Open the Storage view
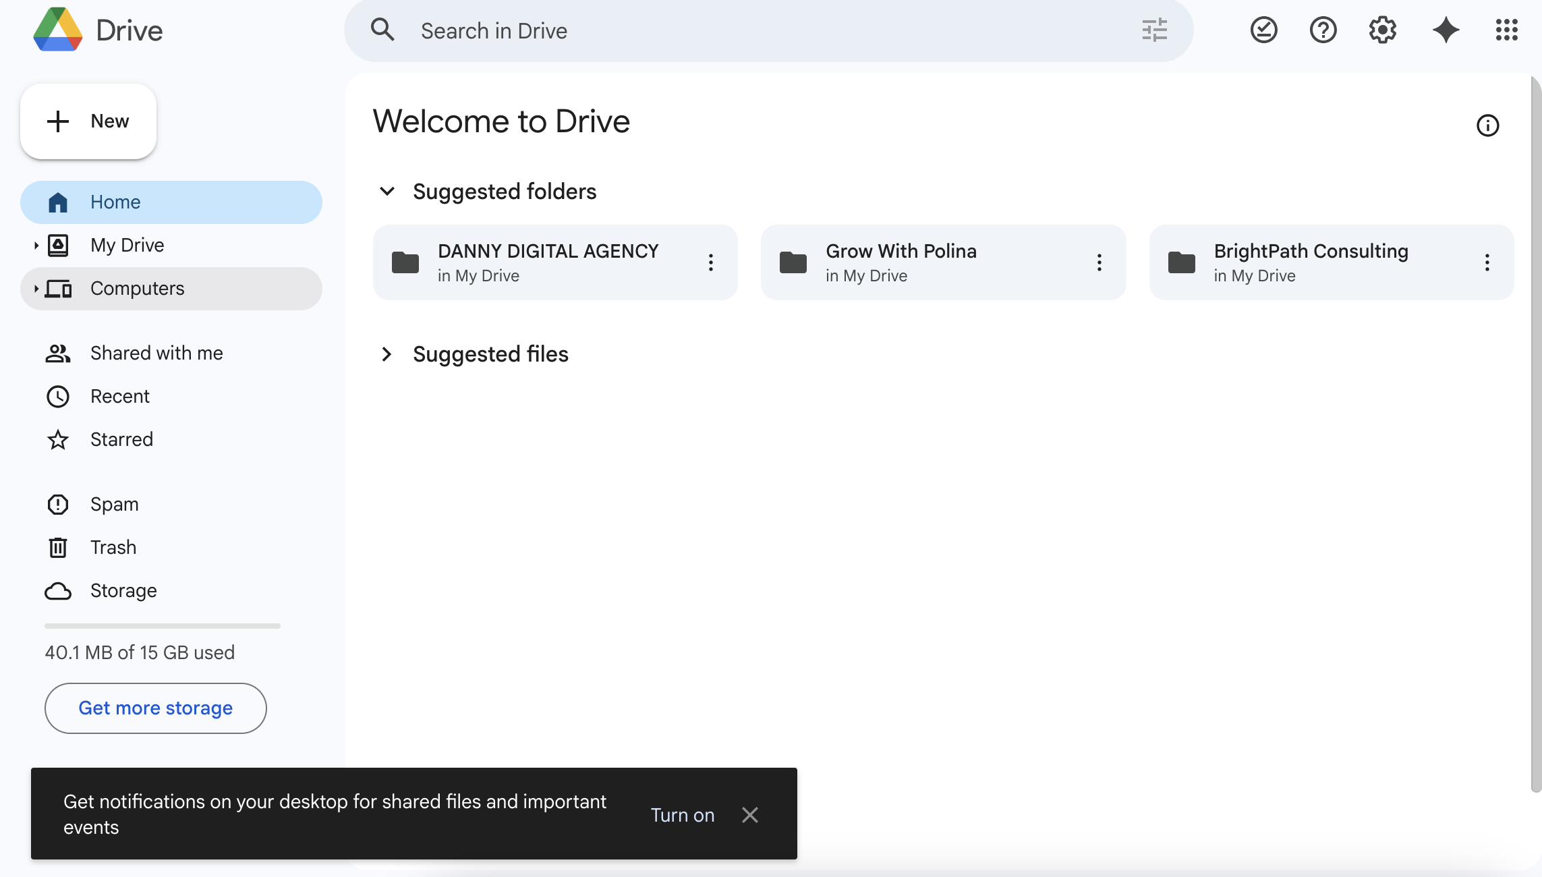Image resolution: width=1542 pixels, height=877 pixels. (171, 591)
